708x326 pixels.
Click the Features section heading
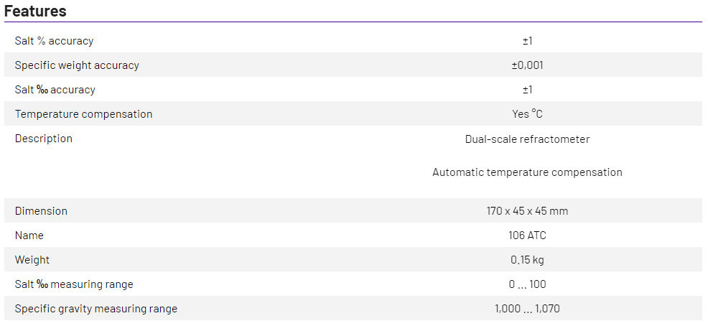pyautogui.click(x=35, y=11)
